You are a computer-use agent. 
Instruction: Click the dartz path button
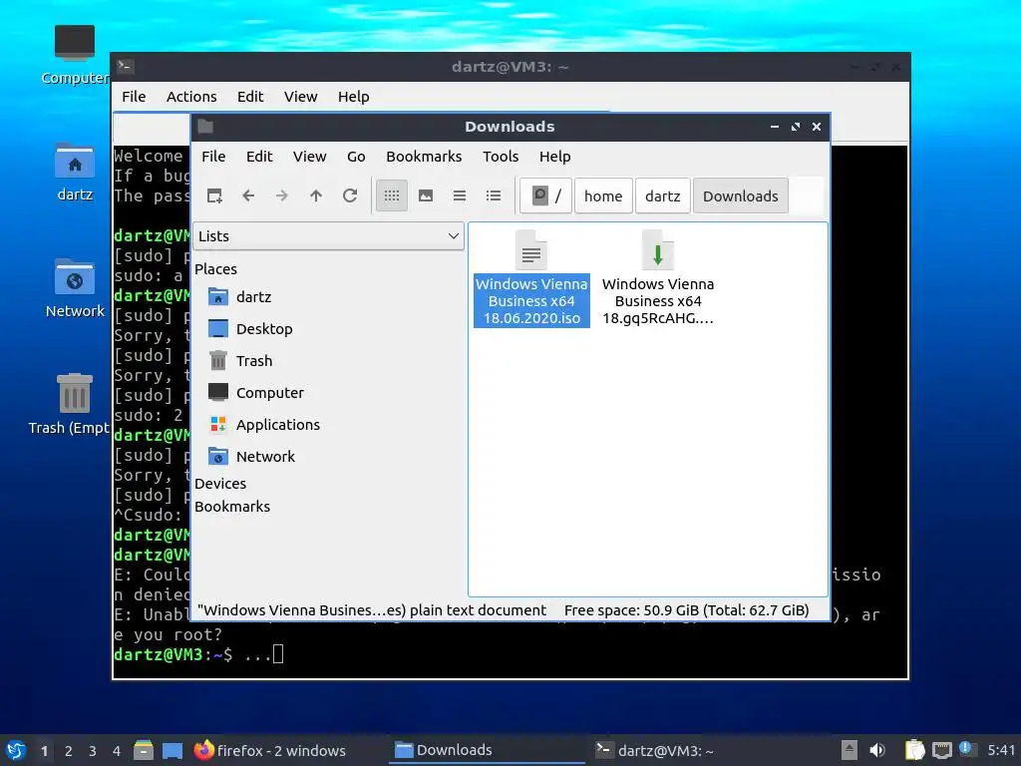tap(662, 195)
